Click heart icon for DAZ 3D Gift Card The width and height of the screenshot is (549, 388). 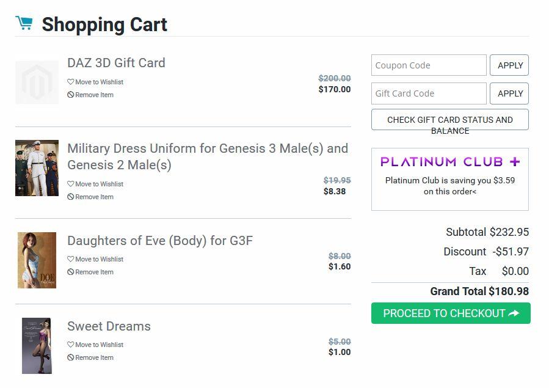[x=71, y=82]
